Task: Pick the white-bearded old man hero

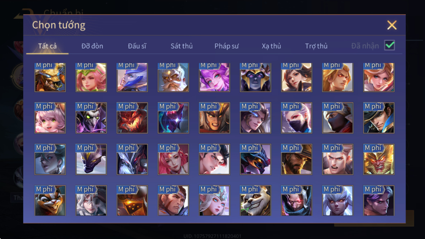Action: pos(173,77)
